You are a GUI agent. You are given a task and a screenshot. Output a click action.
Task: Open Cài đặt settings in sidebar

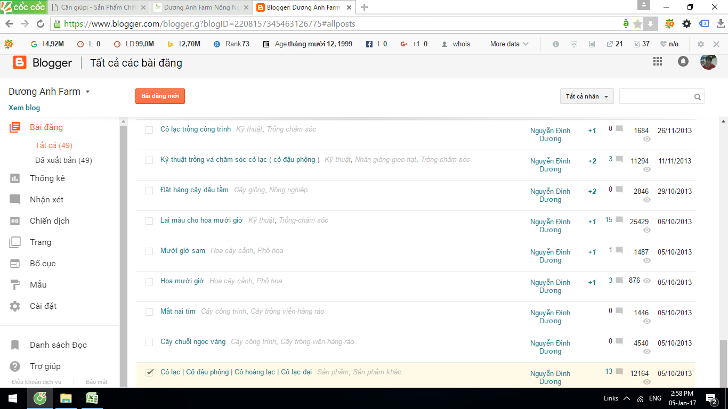click(x=43, y=306)
